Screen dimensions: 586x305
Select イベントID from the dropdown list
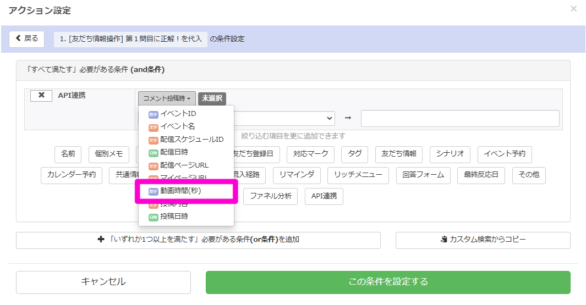(x=186, y=114)
